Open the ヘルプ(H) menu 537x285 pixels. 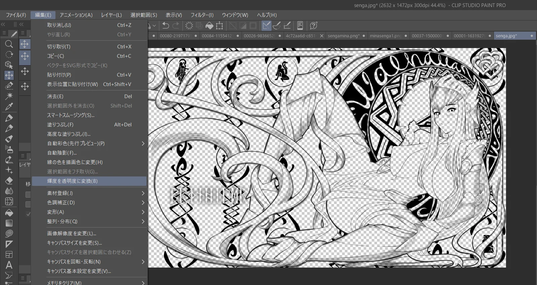(x=267, y=15)
